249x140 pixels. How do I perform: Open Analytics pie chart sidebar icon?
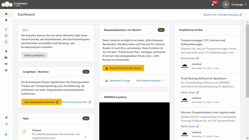click(x=6, y=20)
